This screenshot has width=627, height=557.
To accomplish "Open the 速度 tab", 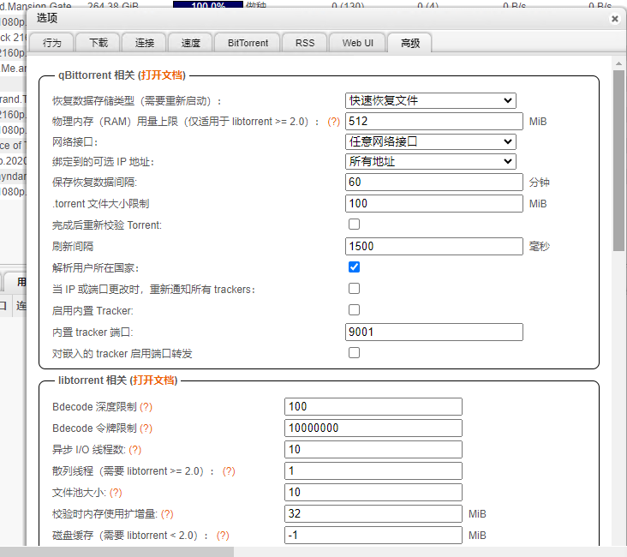I will [x=190, y=43].
